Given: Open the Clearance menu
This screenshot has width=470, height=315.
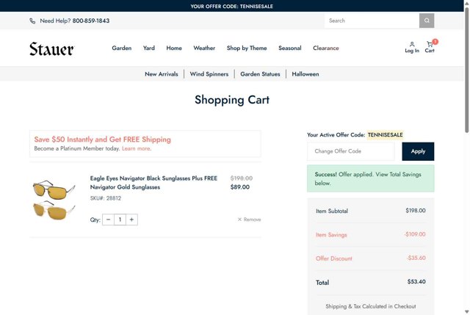Looking at the screenshot, I should (x=326, y=48).
